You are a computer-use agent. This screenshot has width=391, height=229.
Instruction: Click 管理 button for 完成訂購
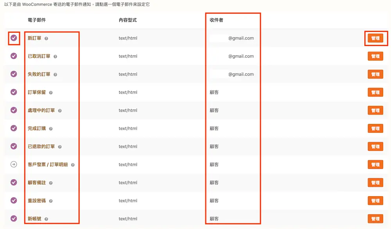pyautogui.click(x=375, y=129)
